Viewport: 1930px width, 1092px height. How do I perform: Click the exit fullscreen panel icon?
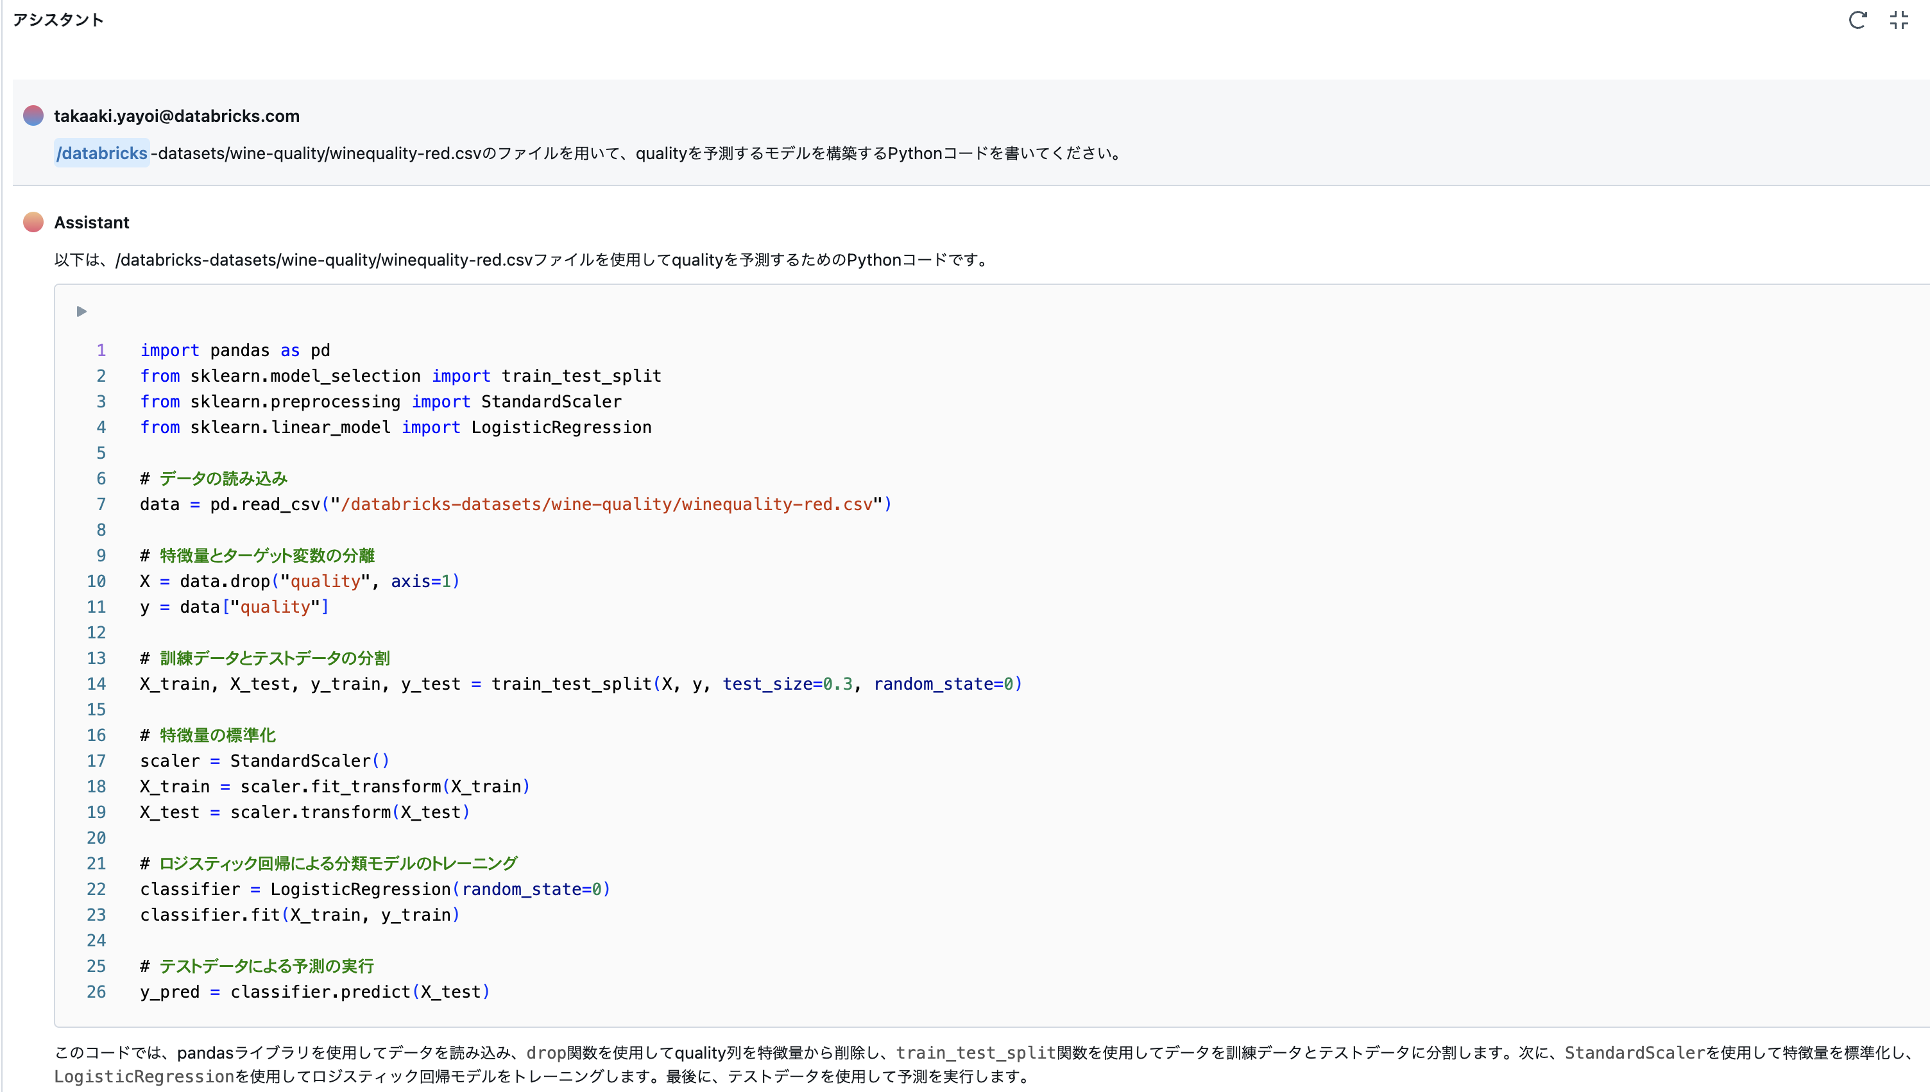point(1900,21)
